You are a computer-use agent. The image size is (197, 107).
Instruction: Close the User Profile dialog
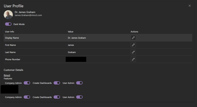coord(190,6)
